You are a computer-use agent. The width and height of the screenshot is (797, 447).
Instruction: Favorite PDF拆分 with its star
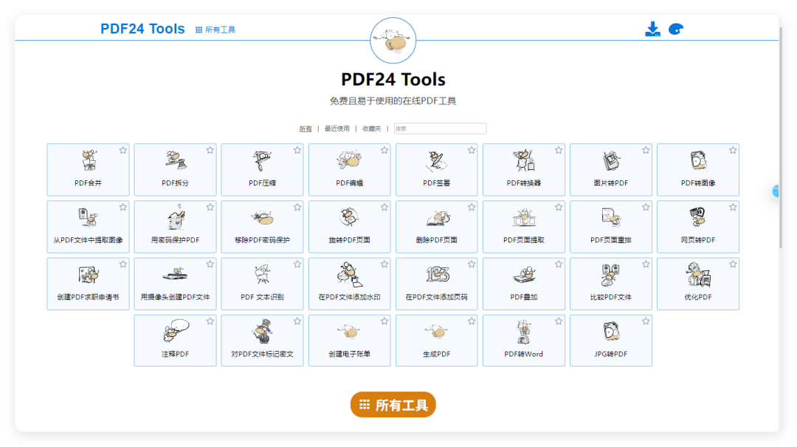point(210,150)
